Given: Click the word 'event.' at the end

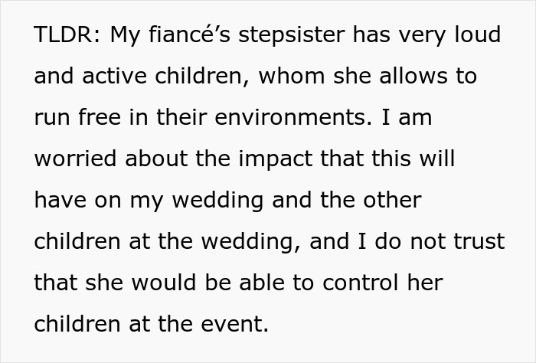Looking at the screenshot, I should tap(234, 324).
